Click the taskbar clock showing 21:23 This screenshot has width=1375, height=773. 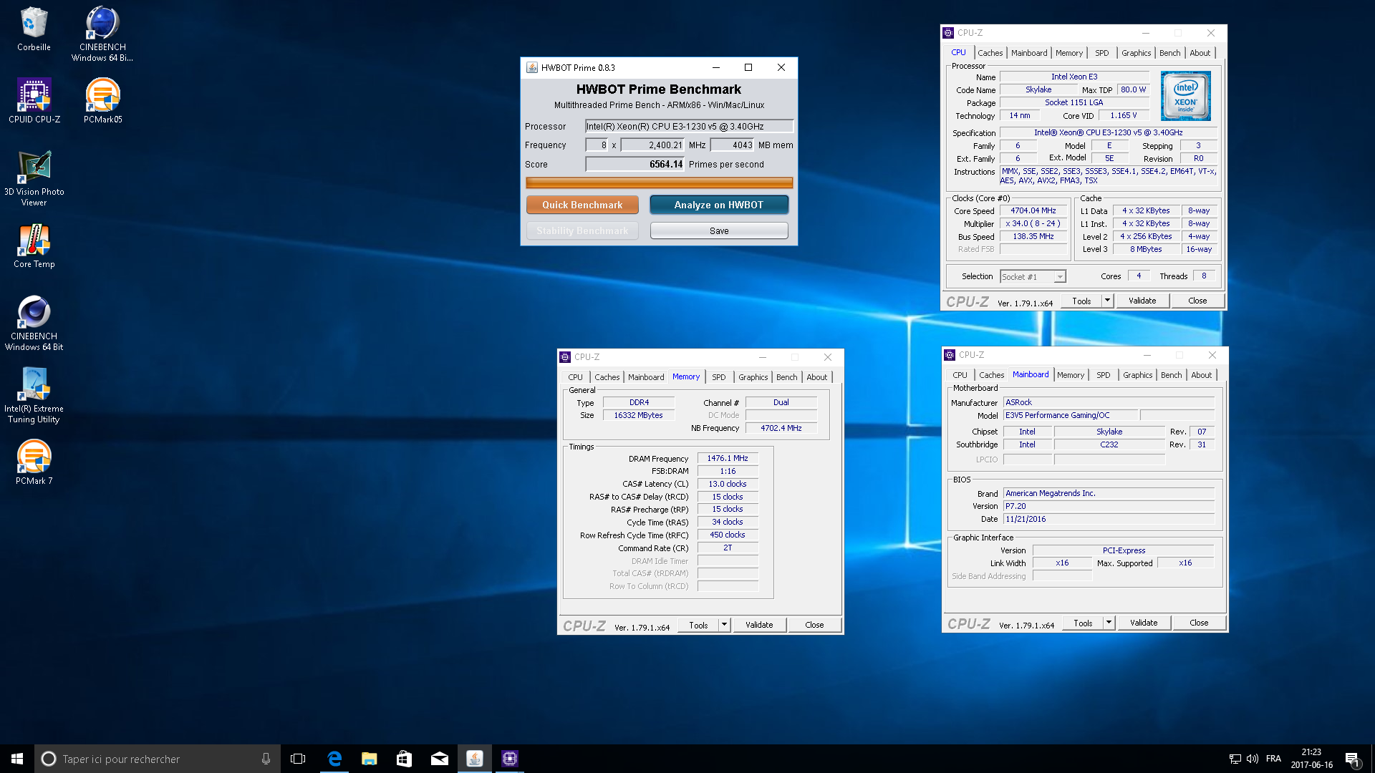click(x=1311, y=759)
